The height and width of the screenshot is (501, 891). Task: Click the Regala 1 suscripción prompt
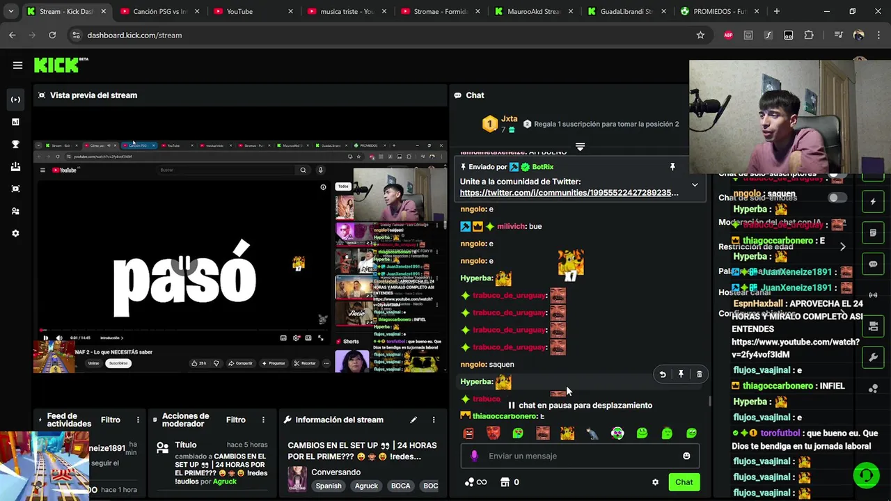(x=606, y=124)
